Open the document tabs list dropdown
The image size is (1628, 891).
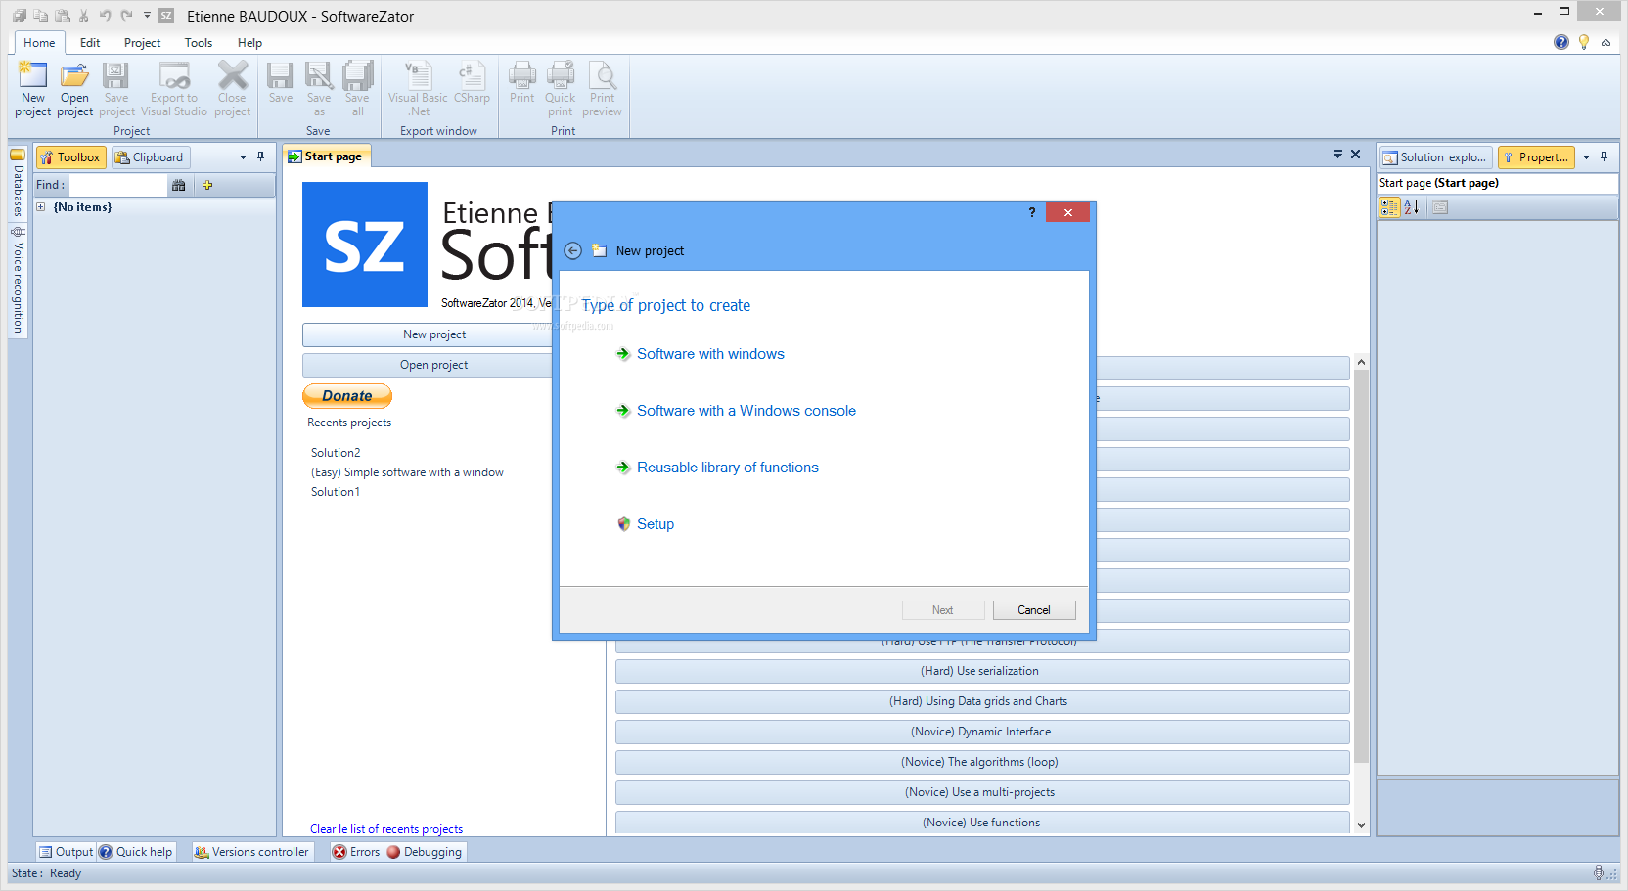[1337, 155]
